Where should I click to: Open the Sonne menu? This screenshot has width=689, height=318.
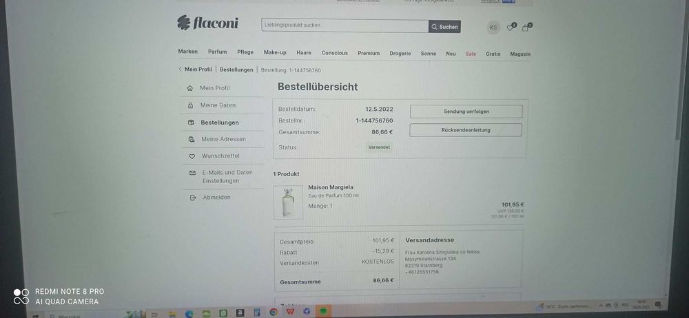[429, 54]
